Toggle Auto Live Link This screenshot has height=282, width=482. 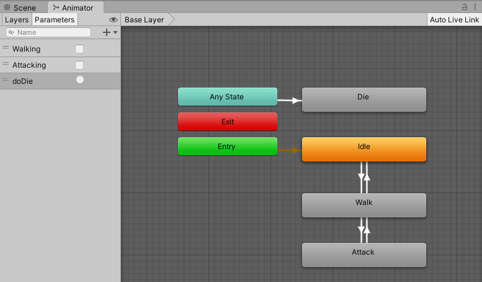pyautogui.click(x=454, y=20)
